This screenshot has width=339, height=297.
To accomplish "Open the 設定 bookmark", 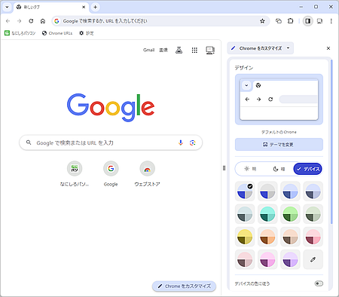I will pos(87,33).
